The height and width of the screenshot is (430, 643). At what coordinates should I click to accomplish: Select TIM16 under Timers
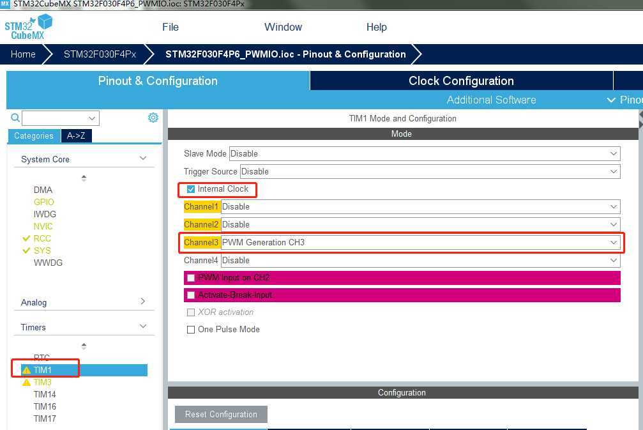pos(45,406)
